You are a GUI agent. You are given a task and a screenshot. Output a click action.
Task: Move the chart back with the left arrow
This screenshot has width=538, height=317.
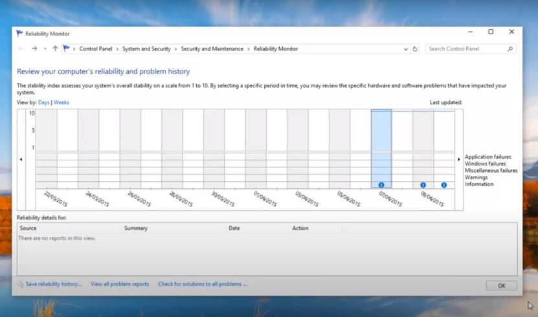coord(21,159)
